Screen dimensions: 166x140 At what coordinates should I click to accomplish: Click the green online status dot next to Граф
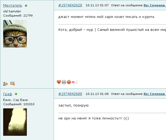[16, 94]
